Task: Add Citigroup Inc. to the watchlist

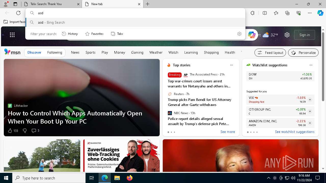Action: (310, 111)
